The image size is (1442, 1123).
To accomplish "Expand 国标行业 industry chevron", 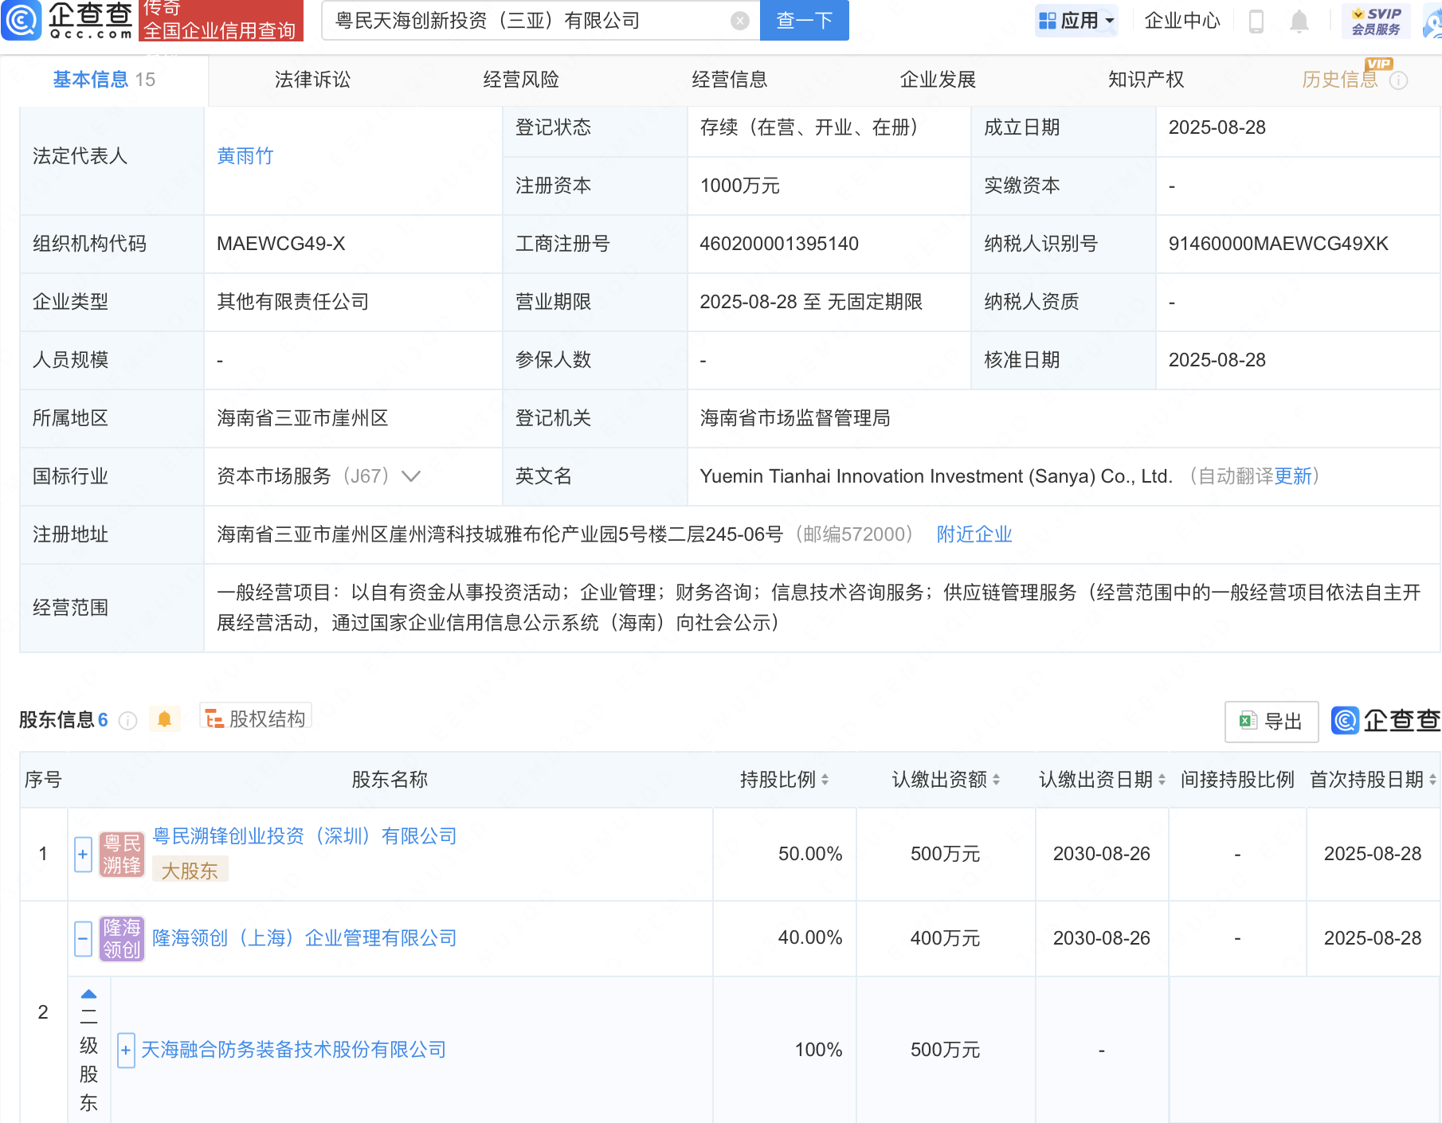I will pyautogui.click(x=411, y=476).
